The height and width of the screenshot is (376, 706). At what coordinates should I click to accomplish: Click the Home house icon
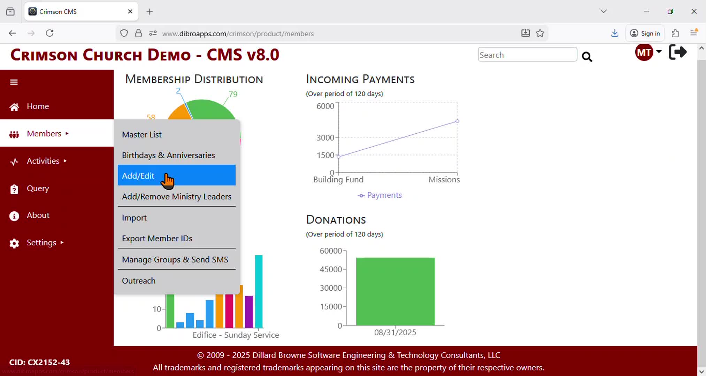point(14,107)
